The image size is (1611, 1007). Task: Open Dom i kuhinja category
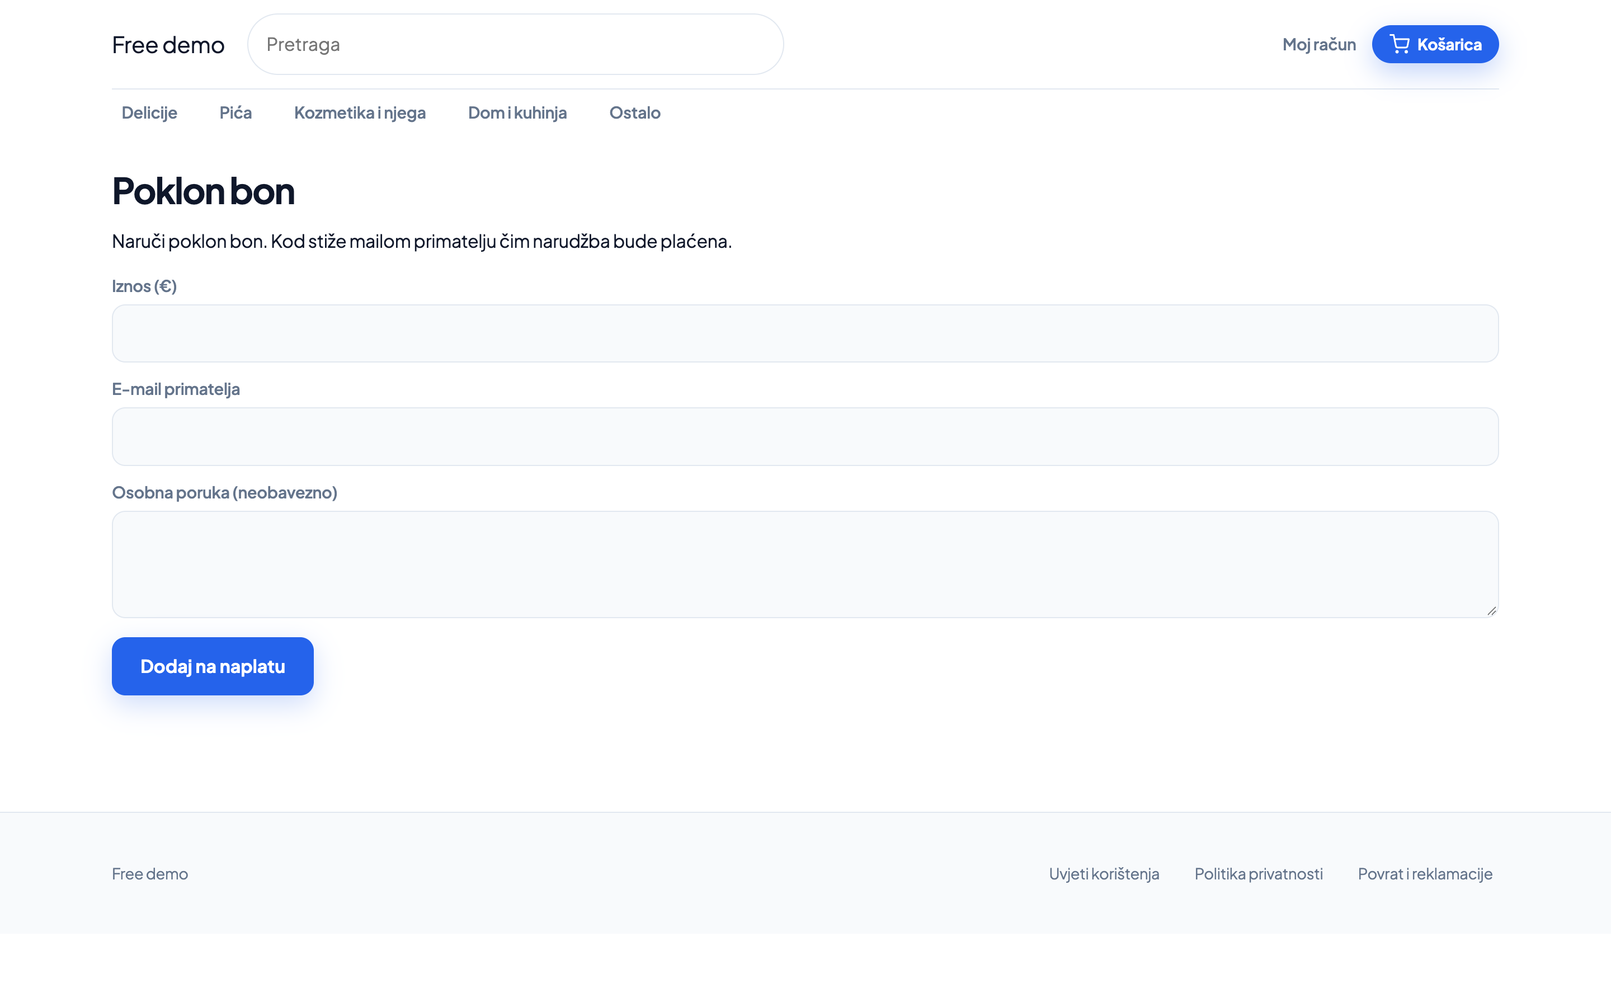click(517, 112)
